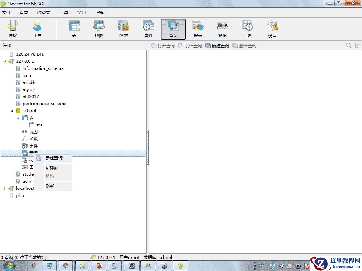Select the 视图 node under school
The width and height of the screenshot is (362, 271).
coord(34,132)
